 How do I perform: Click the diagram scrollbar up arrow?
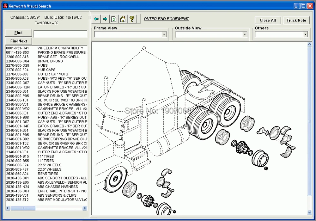click(x=310, y=45)
